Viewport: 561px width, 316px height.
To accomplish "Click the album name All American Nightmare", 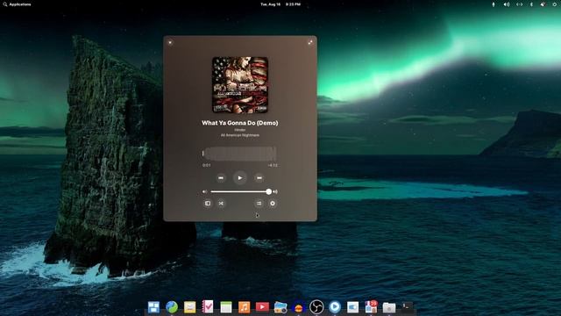I will pyautogui.click(x=239, y=135).
